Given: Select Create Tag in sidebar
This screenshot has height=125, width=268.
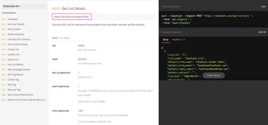Looking at the screenshot, I should coord(13,80).
